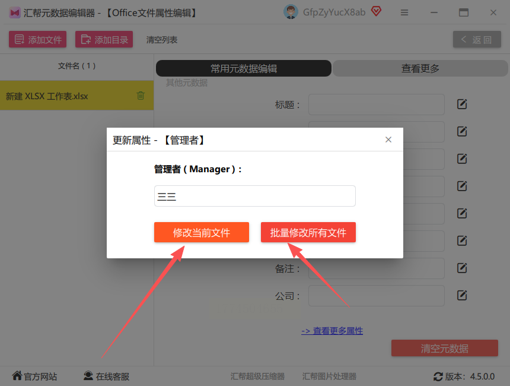Switch to 常用元数据编辑 tab
510x386 pixels.
pos(244,68)
